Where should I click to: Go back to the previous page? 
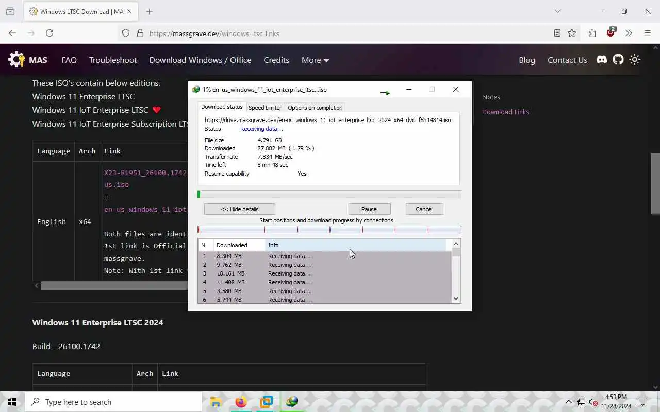12,33
